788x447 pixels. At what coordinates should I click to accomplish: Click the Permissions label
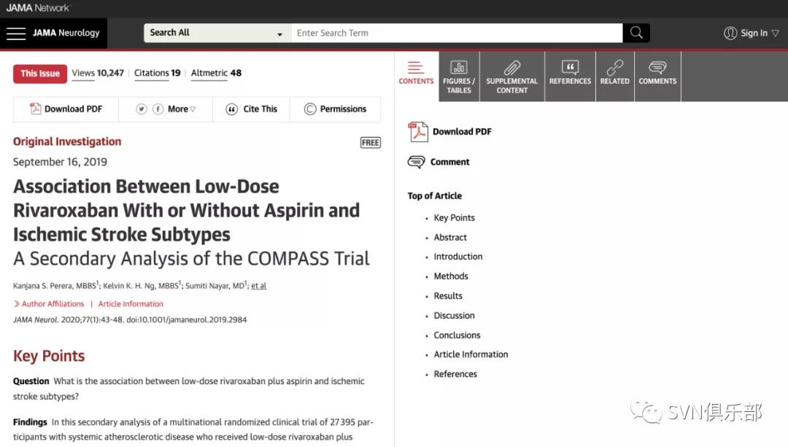coord(343,109)
